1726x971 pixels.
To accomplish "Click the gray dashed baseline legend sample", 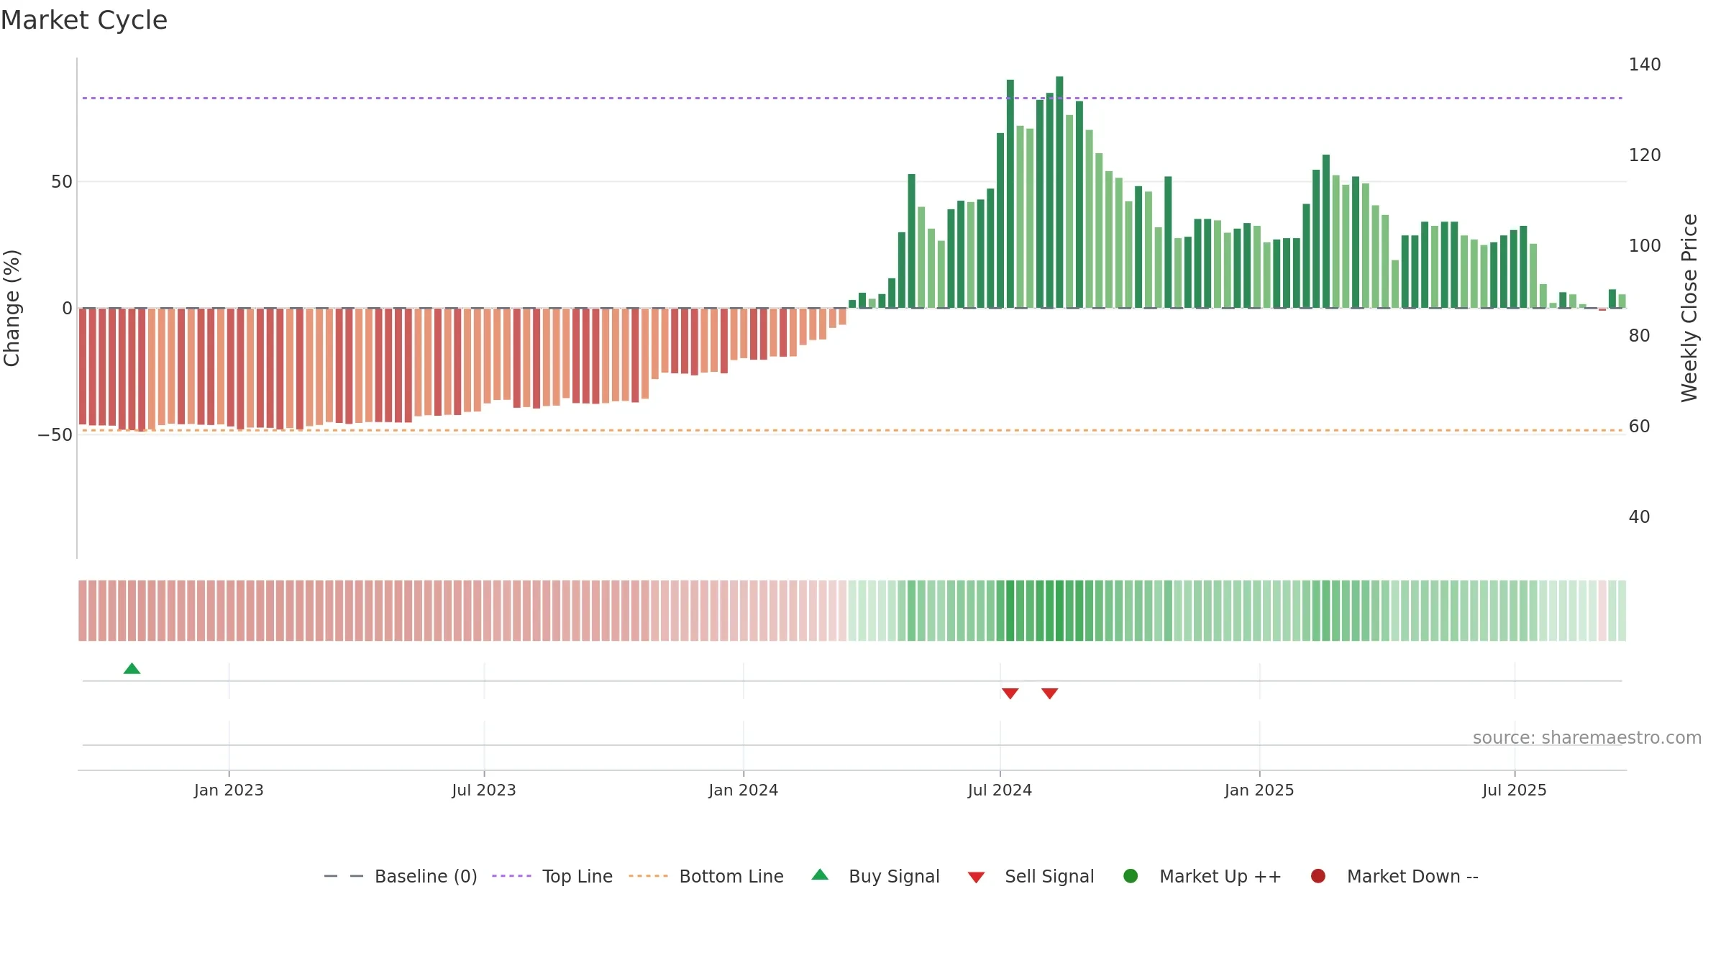I will (x=344, y=876).
